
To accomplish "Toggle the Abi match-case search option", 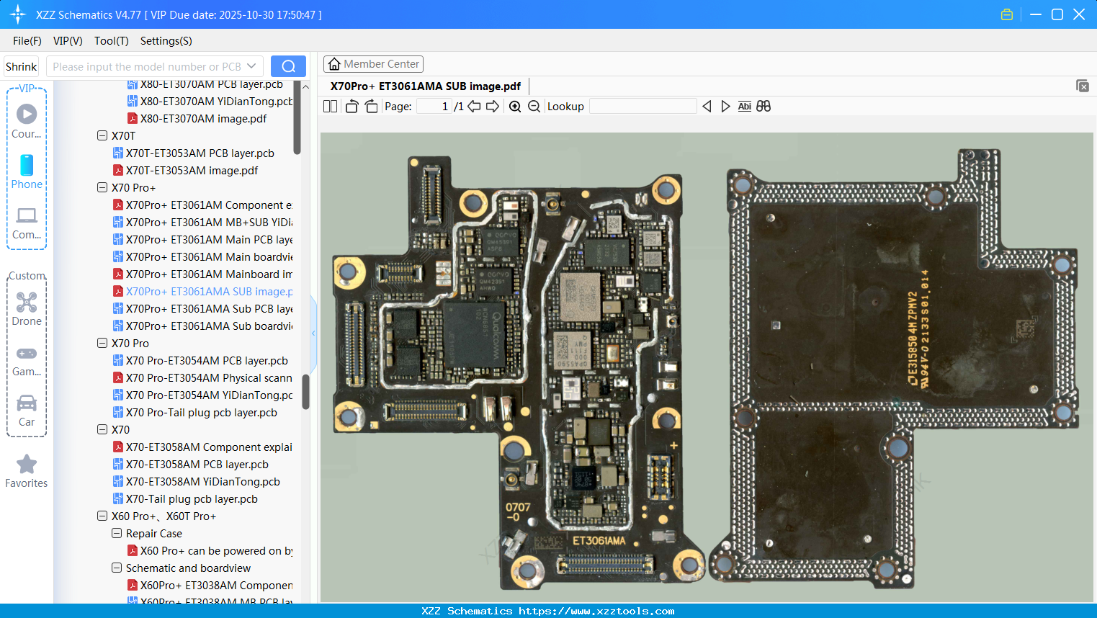I will [744, 107].
